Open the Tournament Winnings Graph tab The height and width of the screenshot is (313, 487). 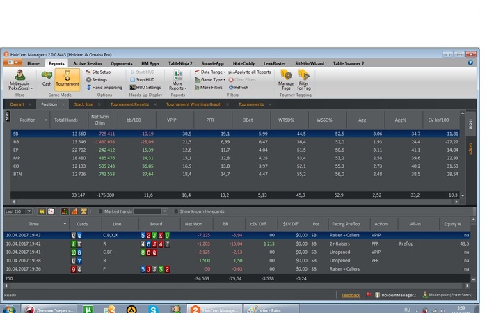pos(193,104)
